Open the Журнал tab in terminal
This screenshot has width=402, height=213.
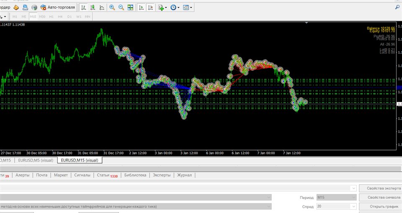[x=184, y=175]
